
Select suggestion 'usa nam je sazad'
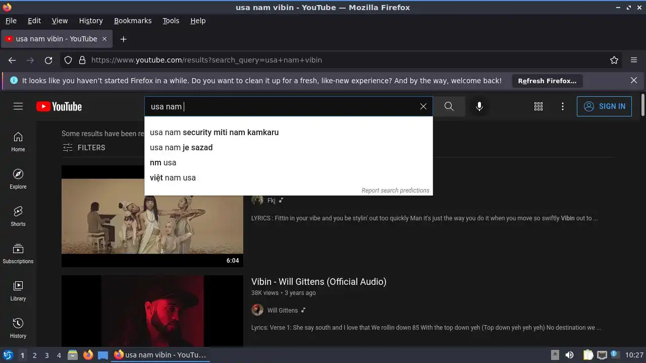pos(288,147)
